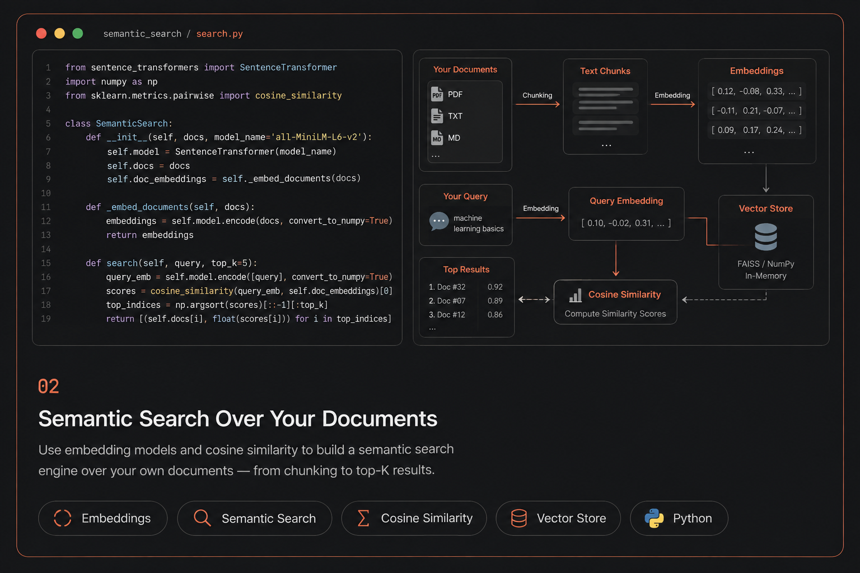Click the Text Chunks panel title
The height and width of the screenshot is (573, 860).
pyautogui.click(x=605, y=71)
